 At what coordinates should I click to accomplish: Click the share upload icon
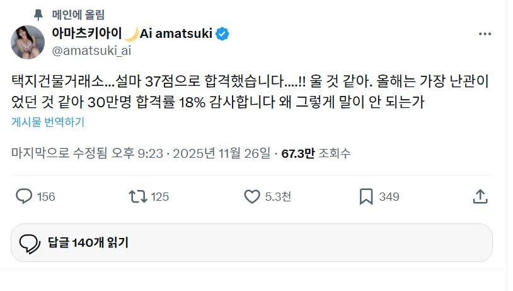(480, 197)
